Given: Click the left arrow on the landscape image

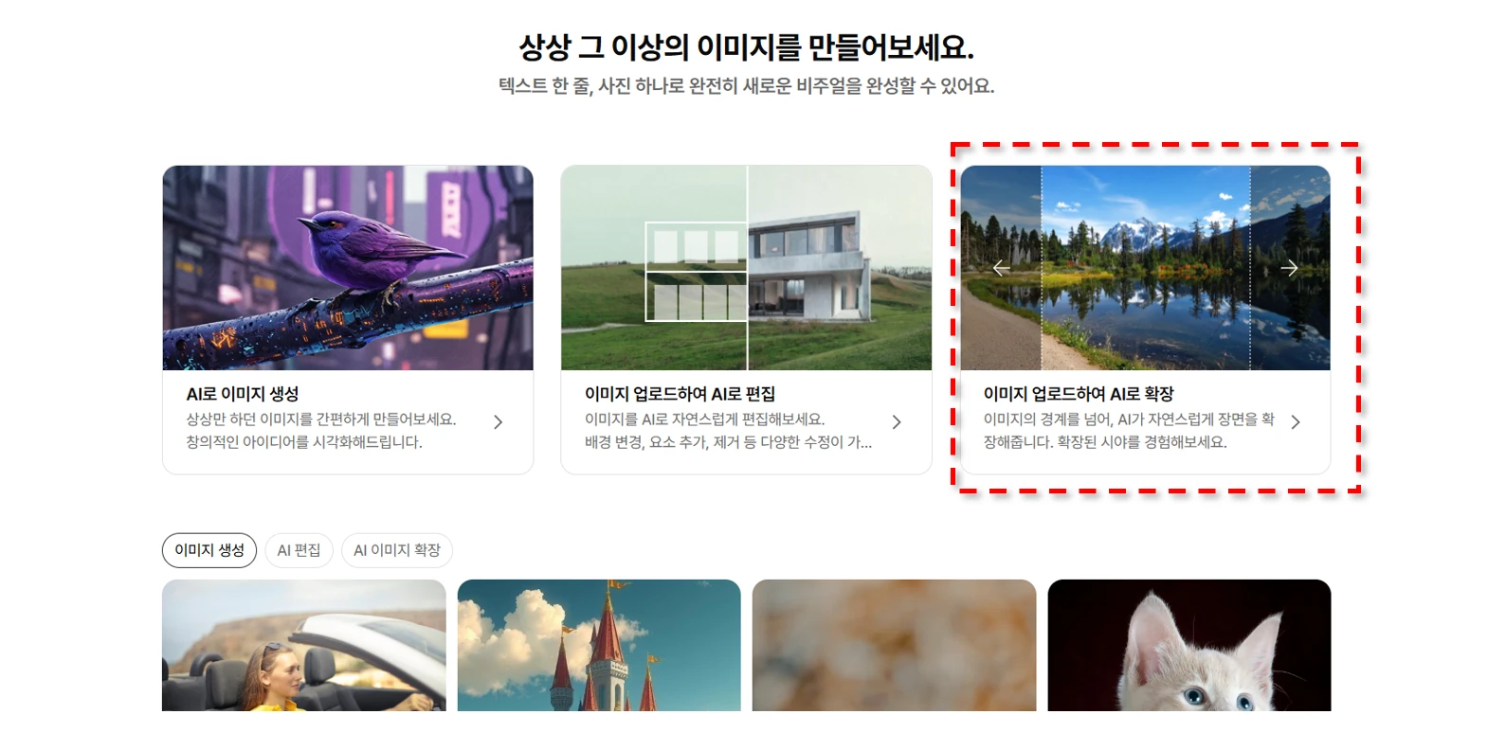Looking at the screenshot, I should (x=1001, y=269).
